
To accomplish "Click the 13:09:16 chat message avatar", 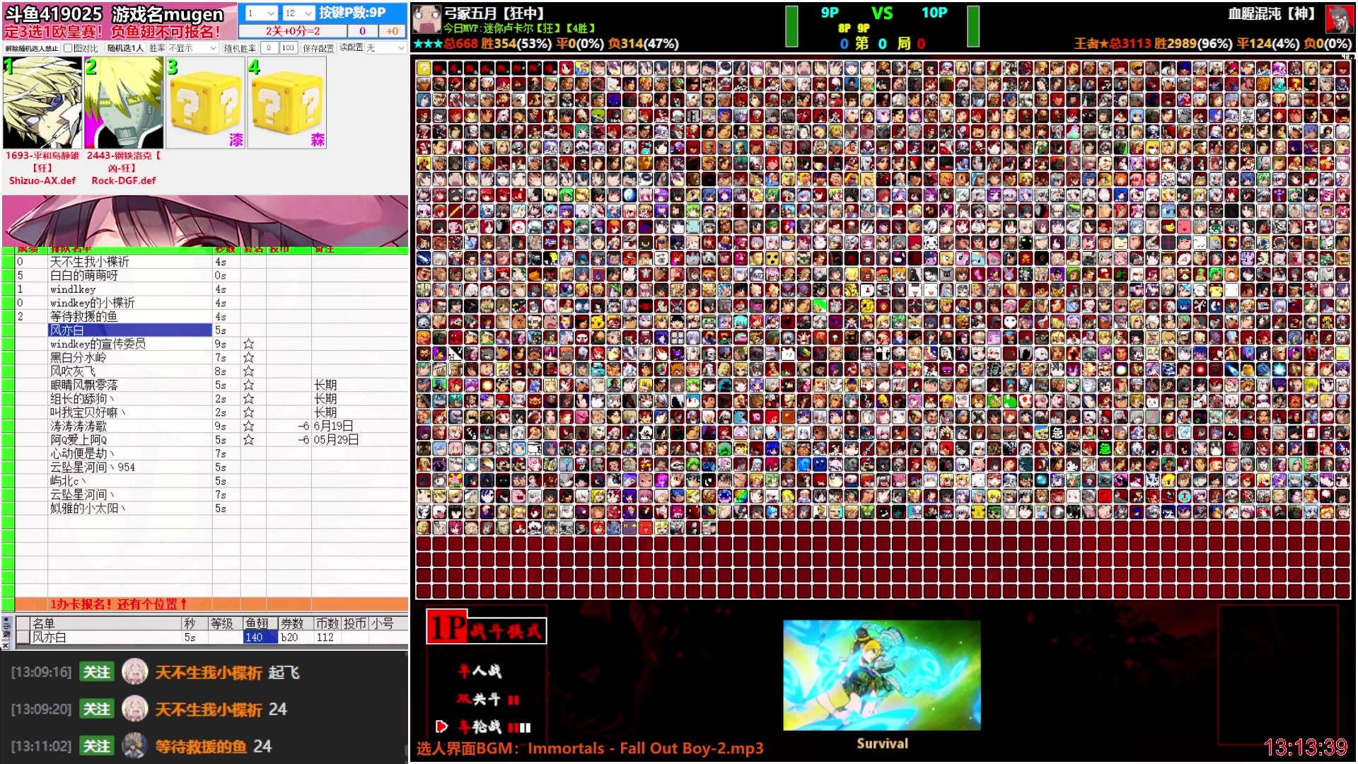I will (x=134, y=672).
